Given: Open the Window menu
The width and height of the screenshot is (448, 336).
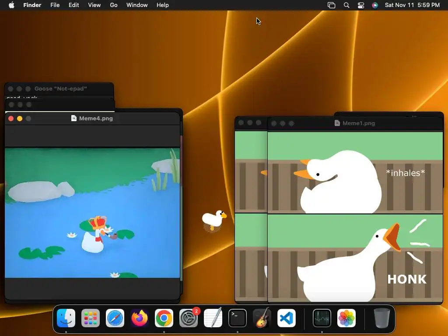Looking at the screenshot, I should (137, 5).
